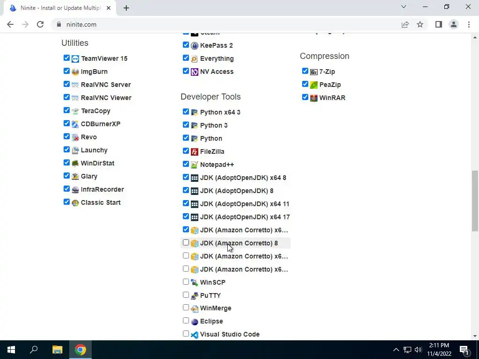Click the PeaZip icon
The width and height of the screenshot is (479, 359).
click(314, 85)
